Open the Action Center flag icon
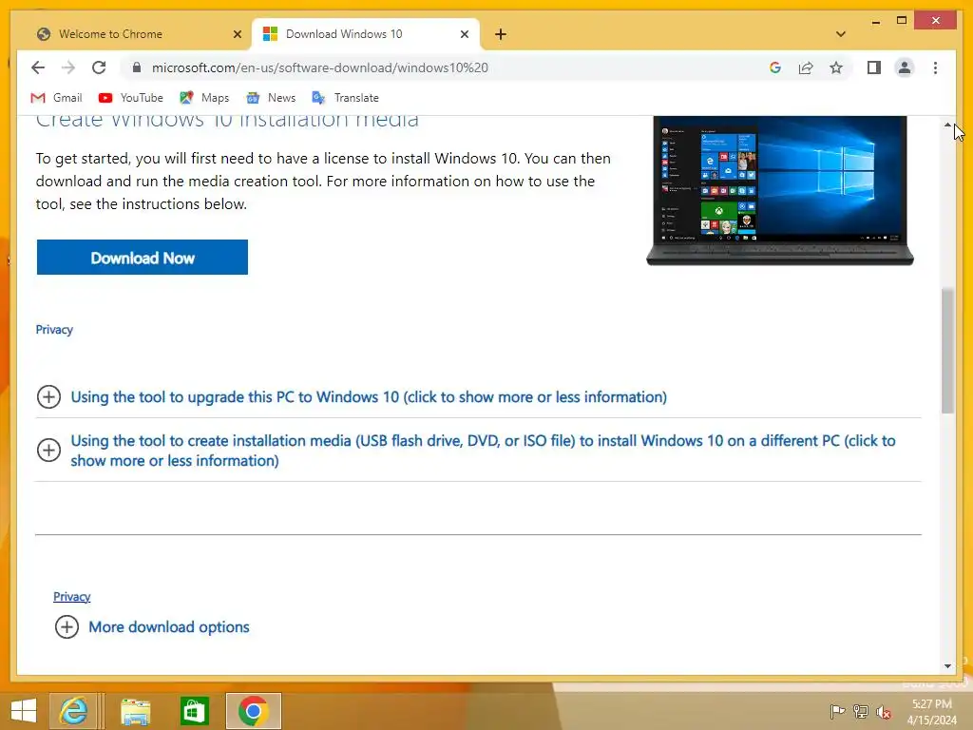The image size is (973, 730). 837,711
